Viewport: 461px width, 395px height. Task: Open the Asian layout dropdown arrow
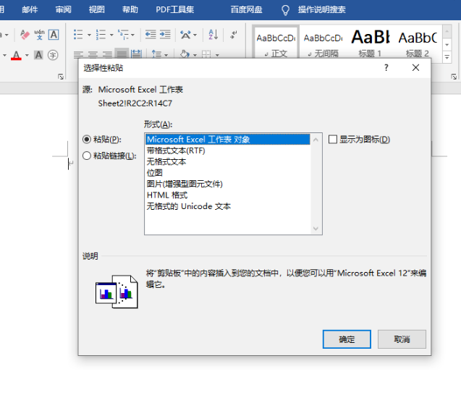pos(195,35)
